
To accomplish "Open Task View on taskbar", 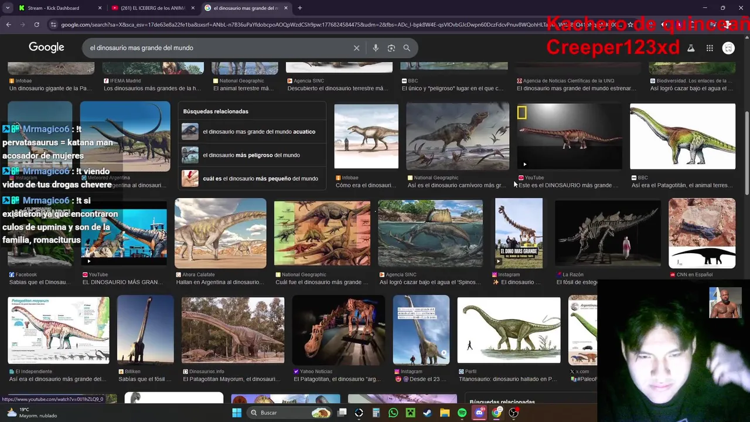I will click(342, 413).
